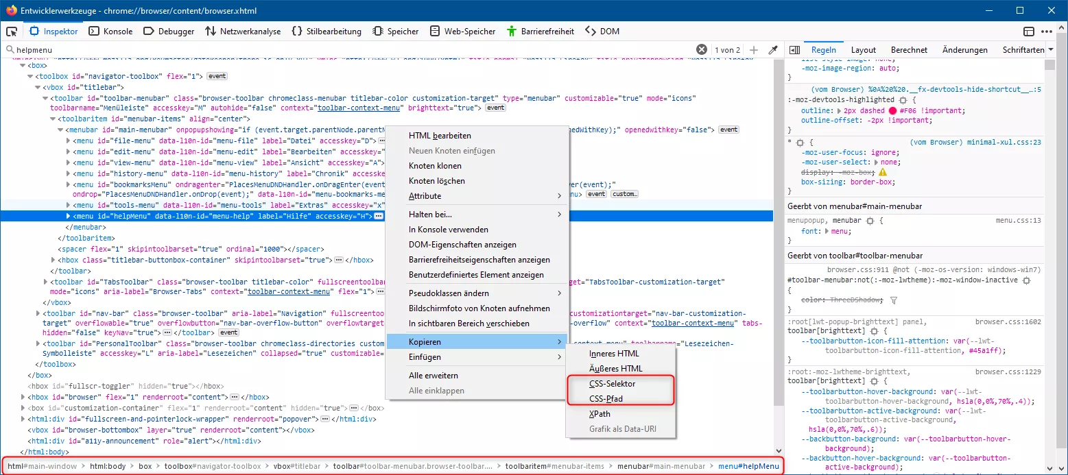Click the add new node plus icon

click(x=754, y=50)
